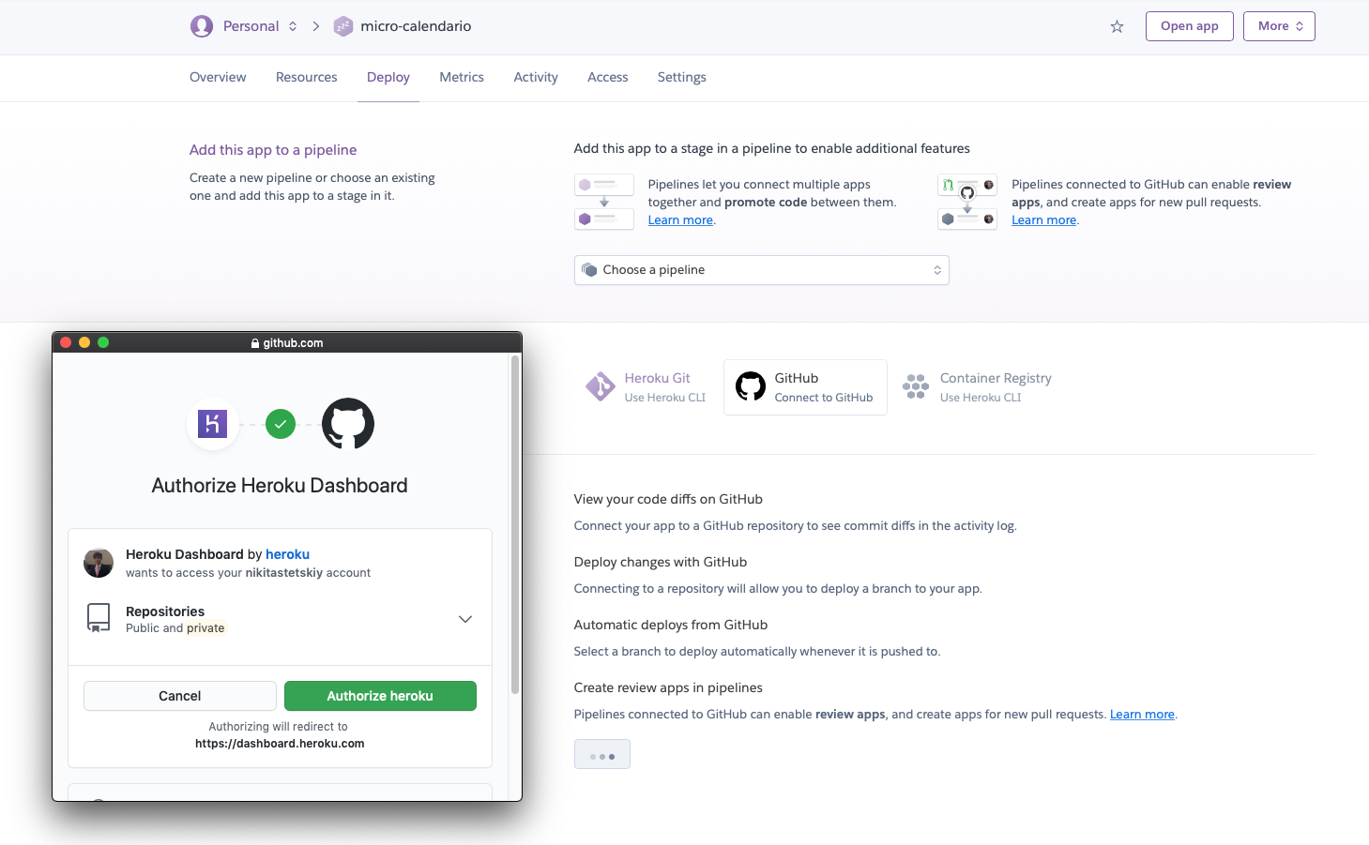
Task: Switch to the Resources tab
Action: point(307,77)
